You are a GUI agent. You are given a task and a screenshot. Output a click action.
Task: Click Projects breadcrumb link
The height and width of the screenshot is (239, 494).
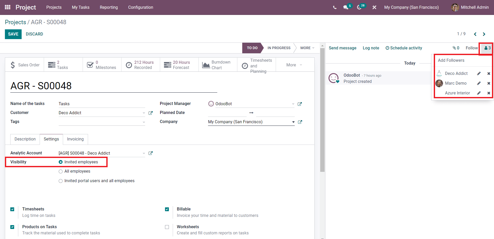point(15,22)
